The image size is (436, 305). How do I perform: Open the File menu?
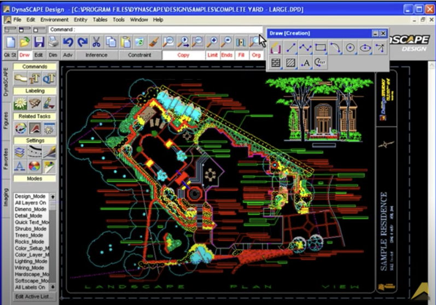point(18,20)
